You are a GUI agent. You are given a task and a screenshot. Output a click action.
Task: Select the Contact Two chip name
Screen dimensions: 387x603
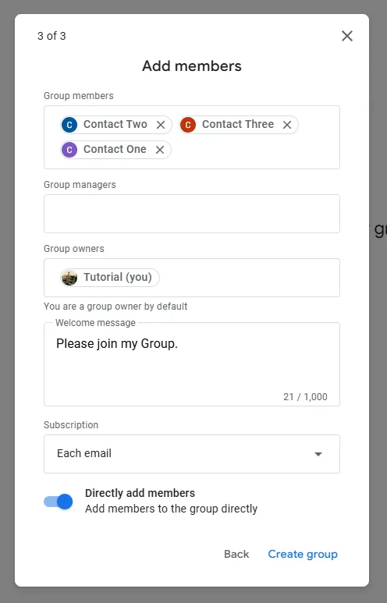pyautogui.click(x=115, y=124)
